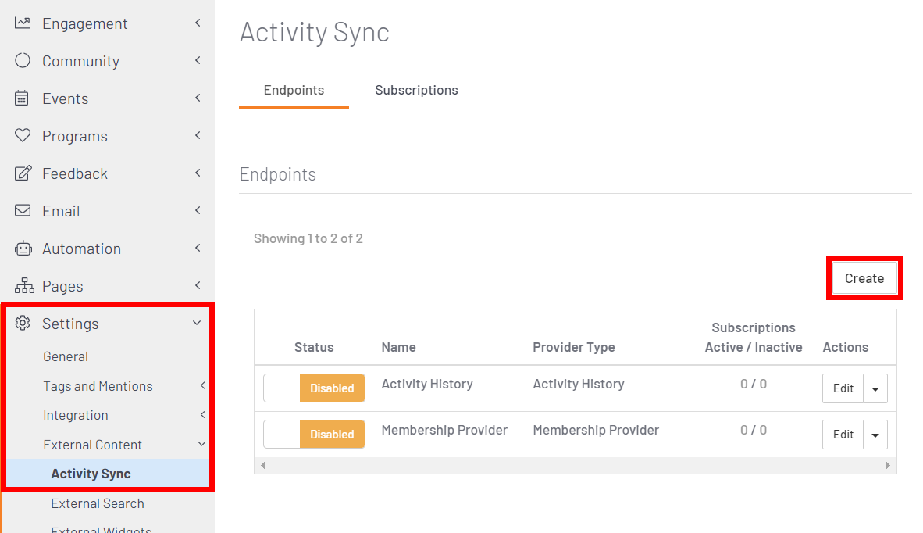Click the scrollbar left arrow
The image size is (923, 533).
click(263, 465)
